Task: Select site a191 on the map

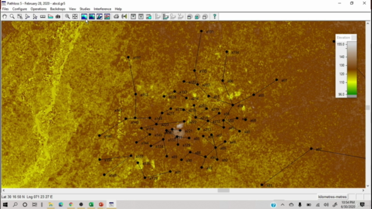Action: click(x=201, y=31)
